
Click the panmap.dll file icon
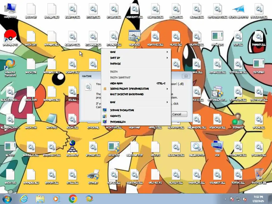pos(259,38)
